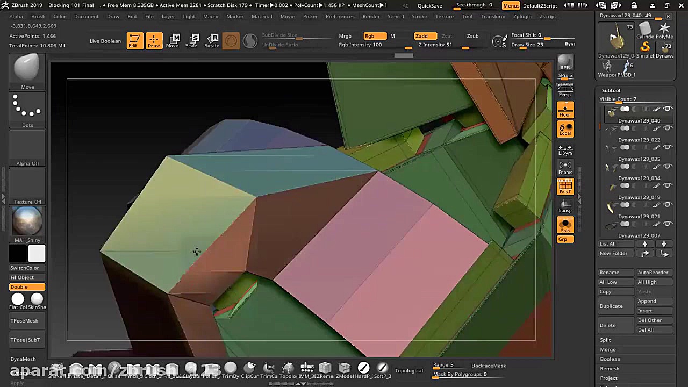Expand the Subtool palette header
The width and height of the screenshot is (688, 387).
click(611, 90)
